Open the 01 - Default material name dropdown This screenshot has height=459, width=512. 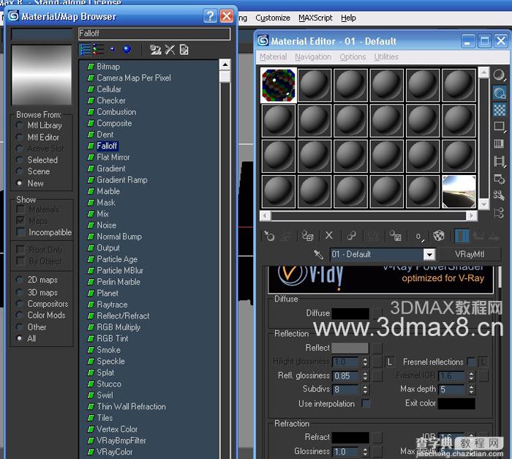tap(430, 254)
